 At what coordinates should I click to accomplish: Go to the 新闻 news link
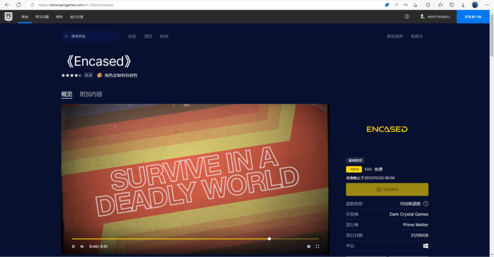tap(164, 37)
